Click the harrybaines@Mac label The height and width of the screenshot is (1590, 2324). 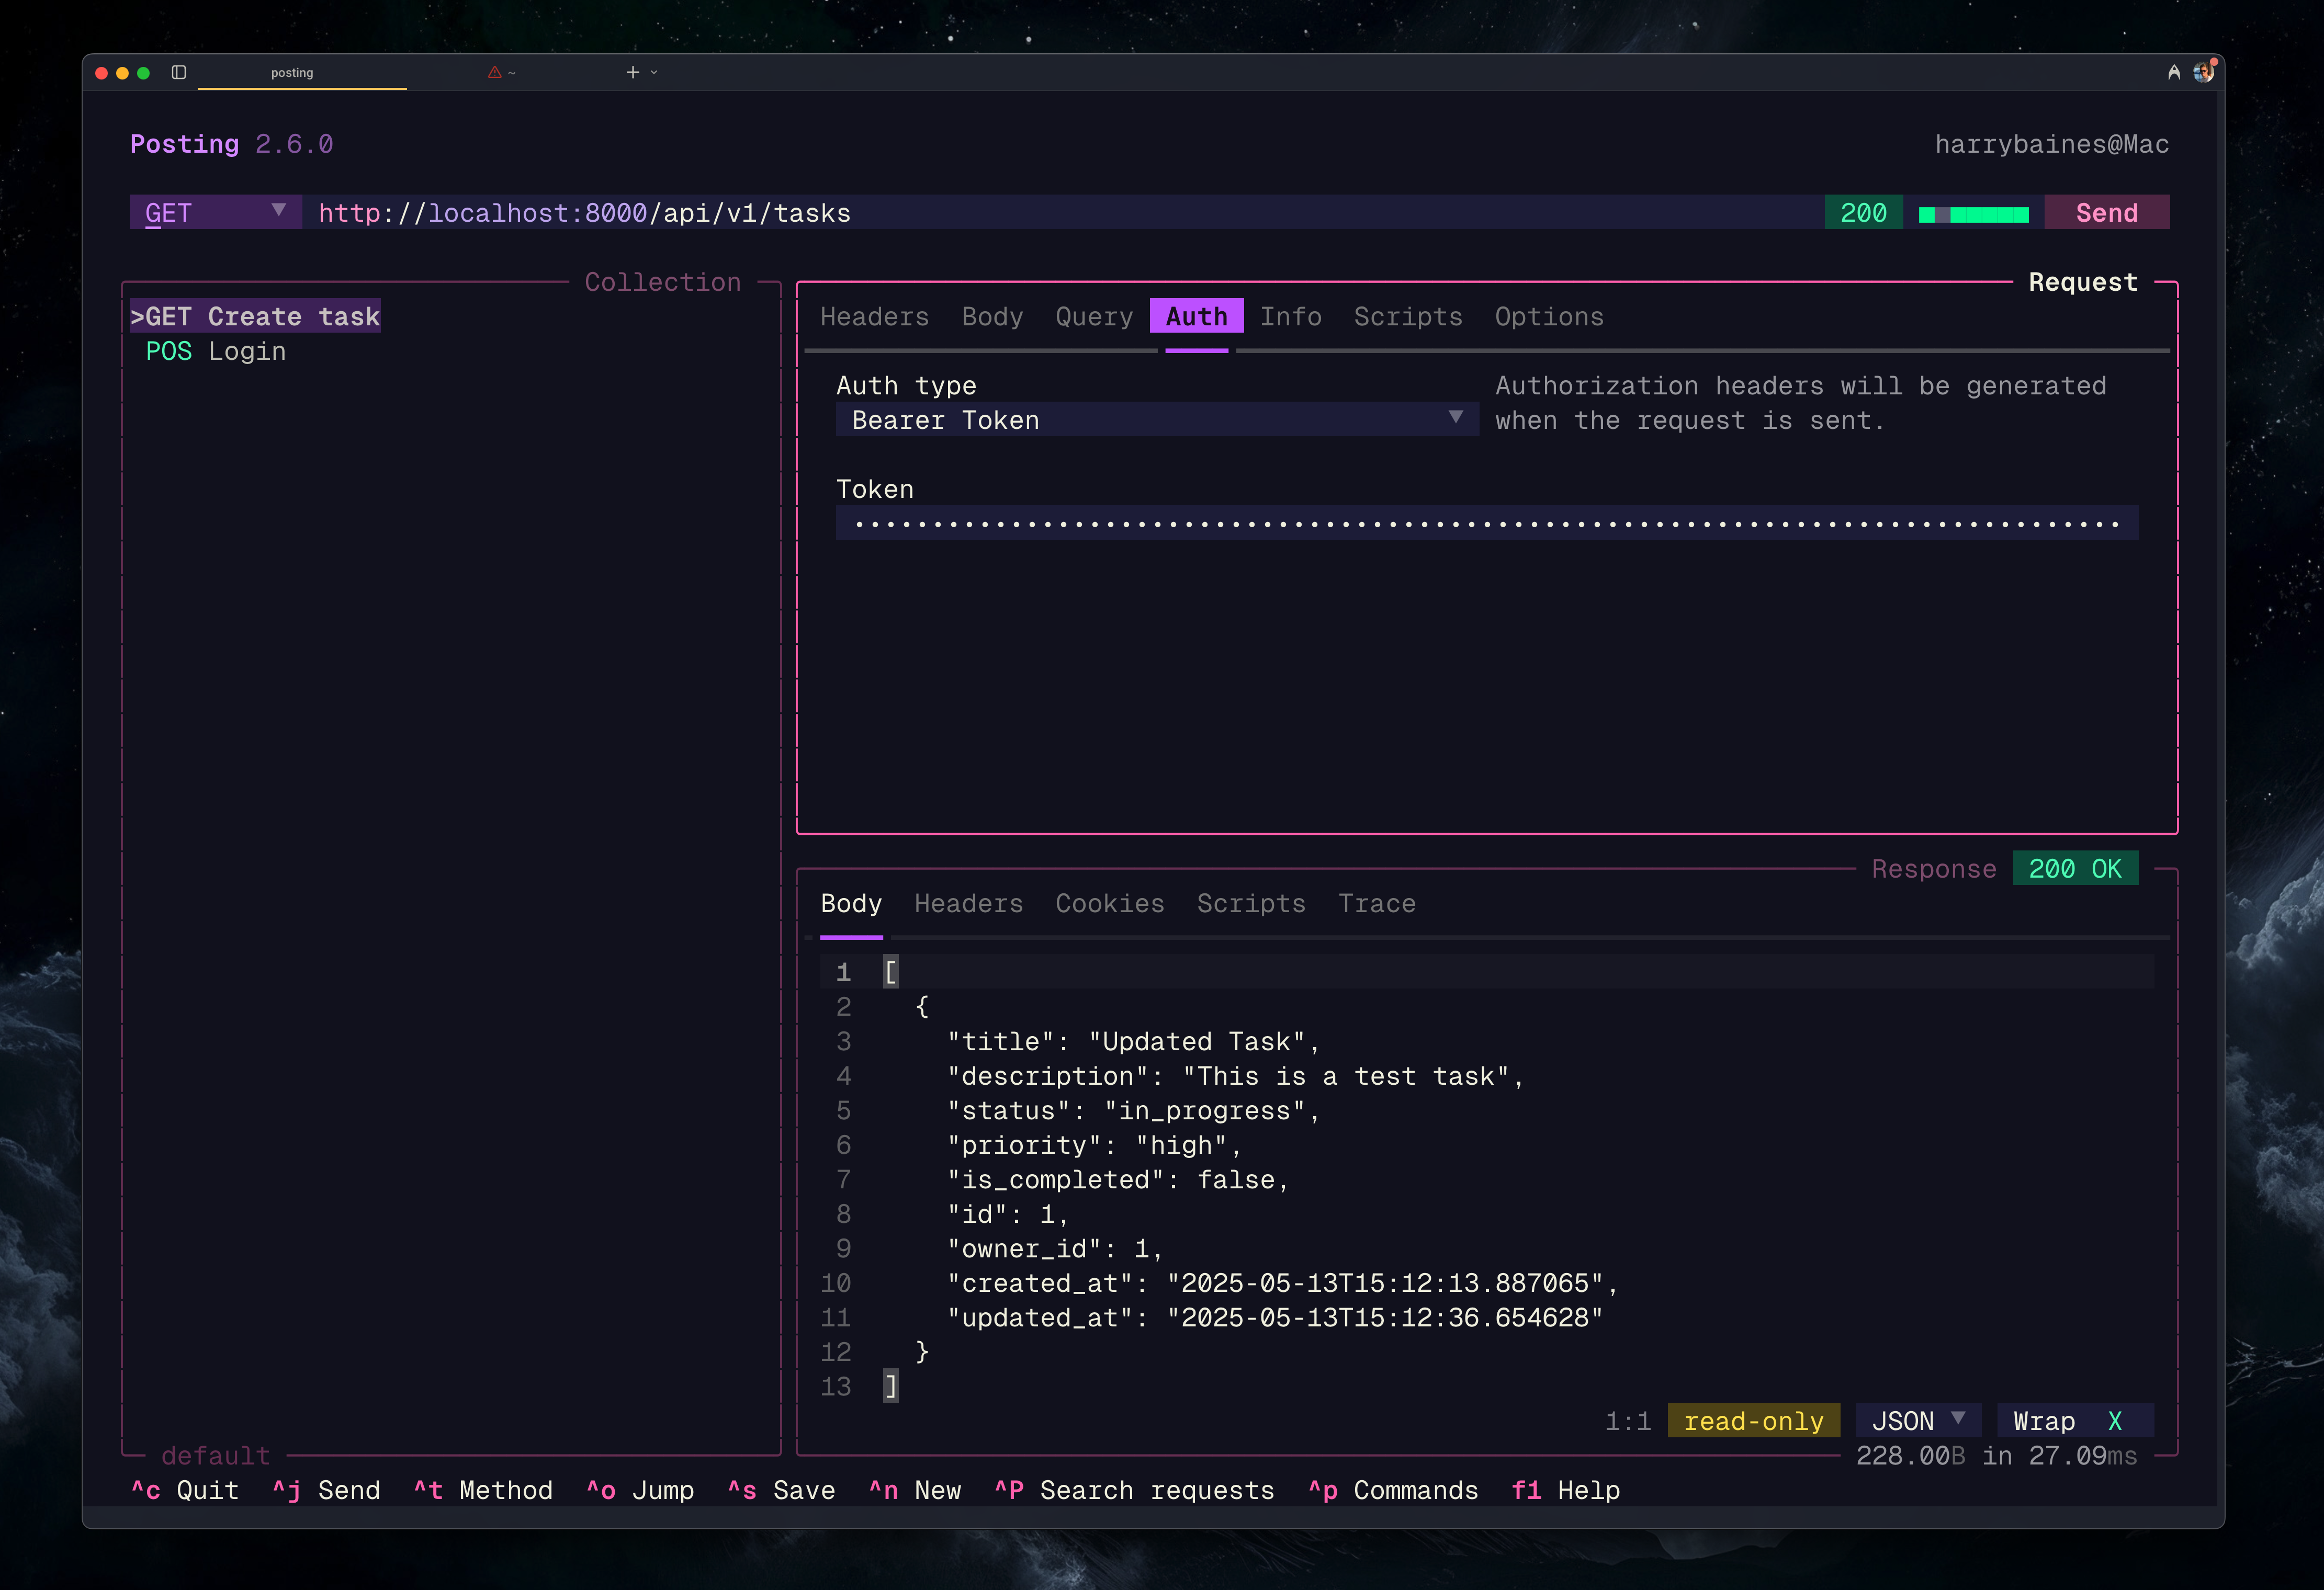[x=2052, y=144]
